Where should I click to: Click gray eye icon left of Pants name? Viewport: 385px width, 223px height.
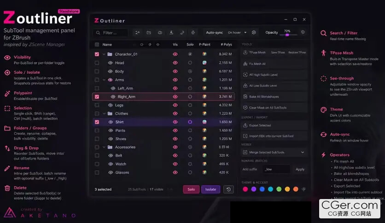point(111,130)
